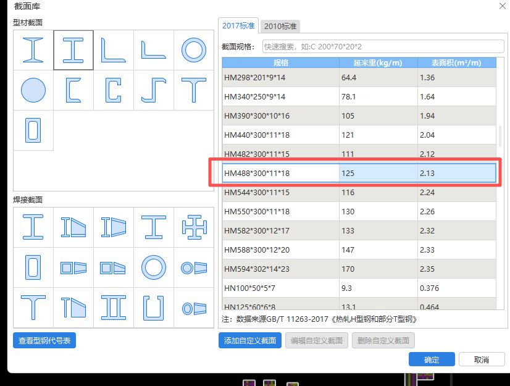Click the disabled 编辑自定义截面 button
This screenshot has height=386, width=510.
tap(317, 340)
